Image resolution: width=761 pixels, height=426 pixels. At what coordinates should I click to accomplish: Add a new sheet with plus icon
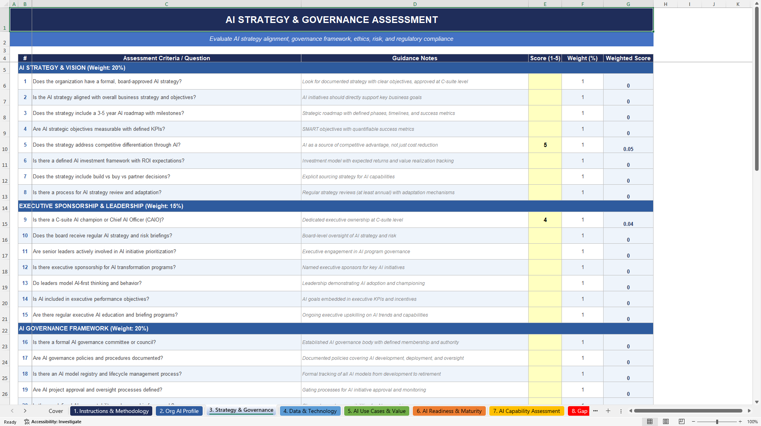pyautogui.click(x=608, y=411)
